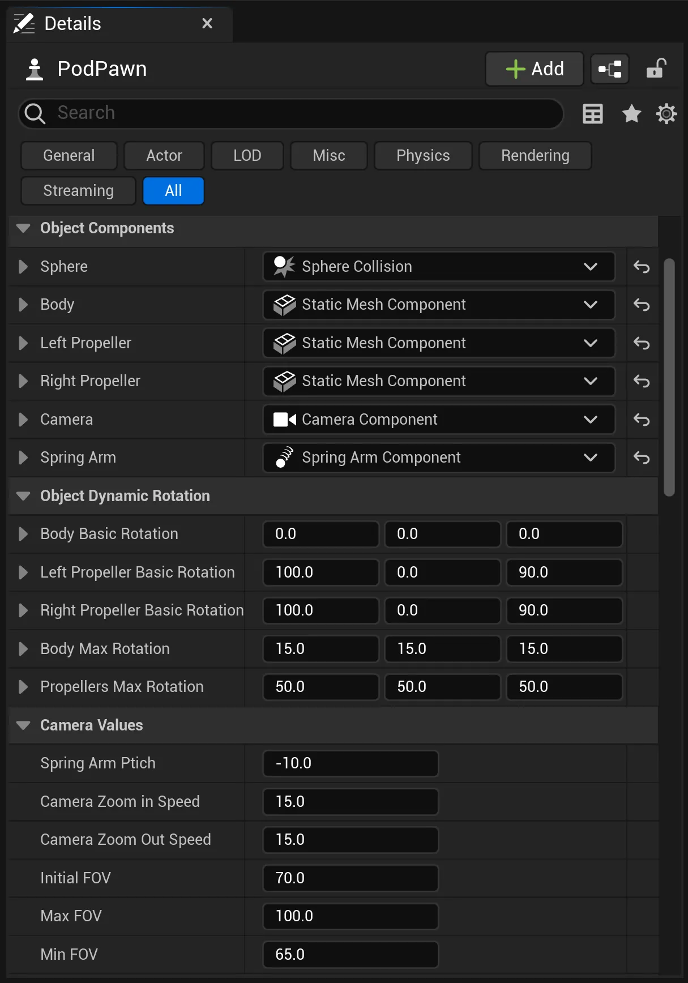Select the Rendering filter tab

[x=535, y=156]
